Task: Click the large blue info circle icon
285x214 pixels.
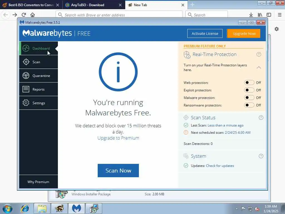Action: (x=118, y=72)
